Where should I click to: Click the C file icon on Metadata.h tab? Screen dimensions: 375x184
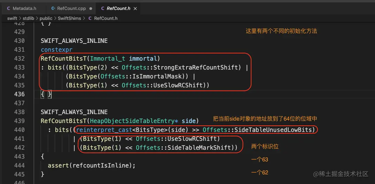9,8
